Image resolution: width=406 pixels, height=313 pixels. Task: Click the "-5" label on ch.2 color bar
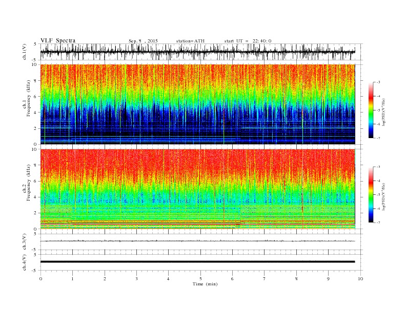pyautogui.click(x=378, y=195)
